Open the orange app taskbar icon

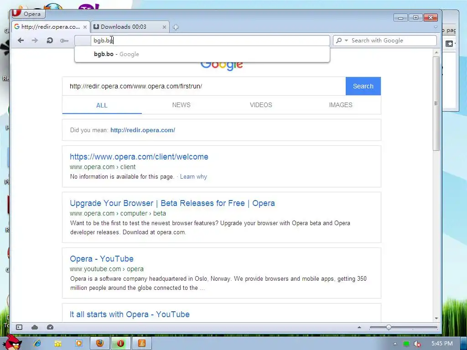point(142,344)
